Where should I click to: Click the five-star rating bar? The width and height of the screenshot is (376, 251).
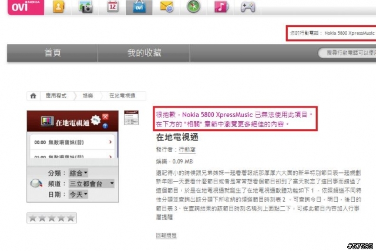click(x=52, y=218)
